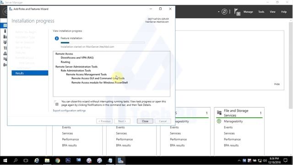The height and width of the screenshot is (165, 293).
Task: Open taskbar search
Action: tap(16, 160)
